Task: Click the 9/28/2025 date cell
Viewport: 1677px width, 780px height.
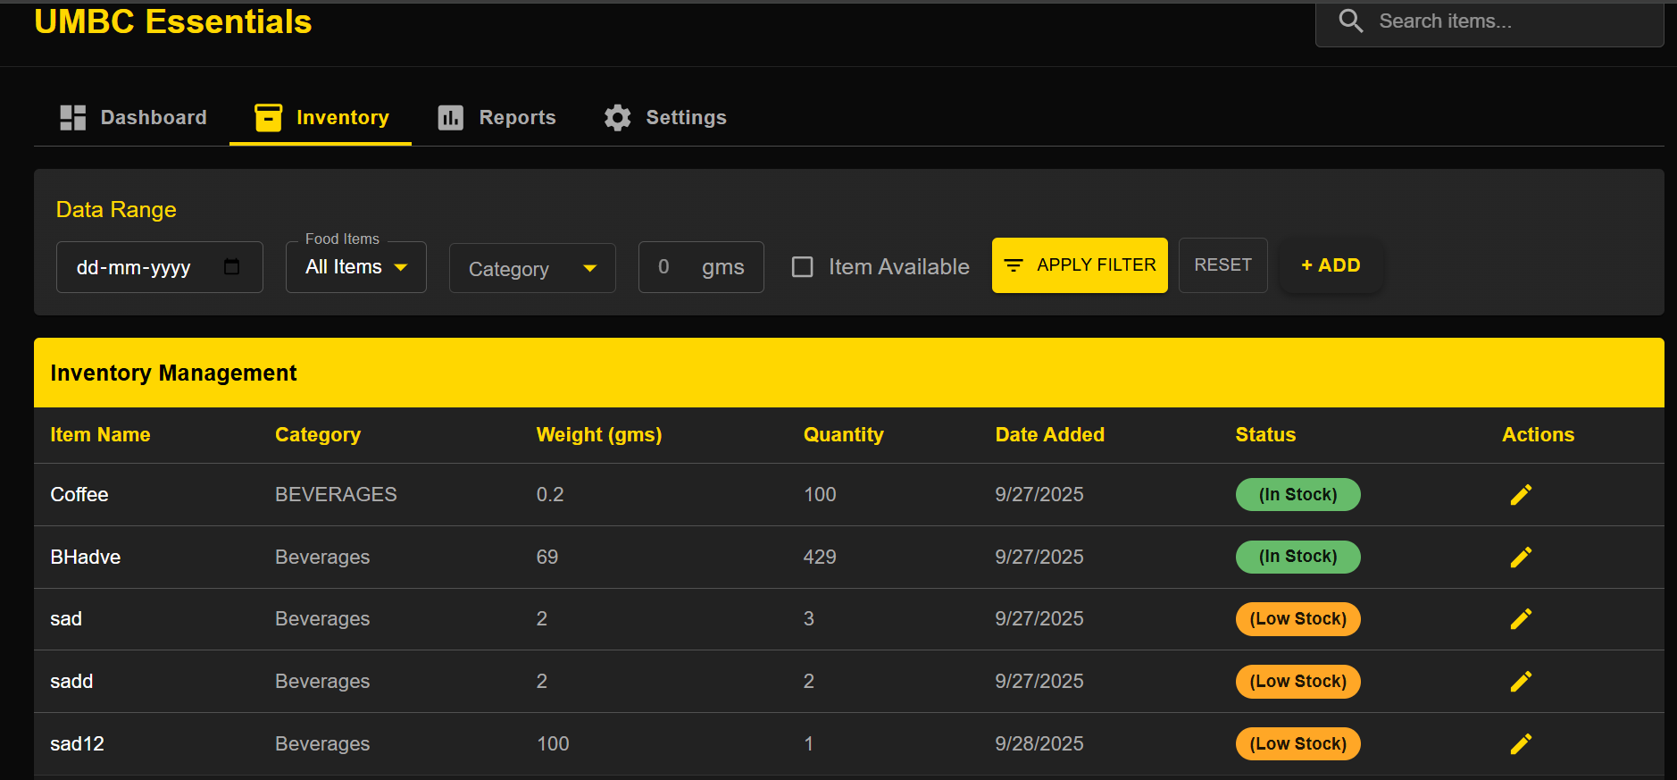Action: [x=1039, y=744]
